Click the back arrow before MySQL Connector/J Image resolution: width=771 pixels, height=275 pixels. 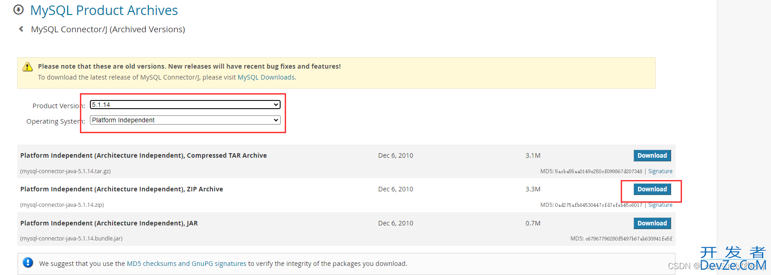[21, 29]
